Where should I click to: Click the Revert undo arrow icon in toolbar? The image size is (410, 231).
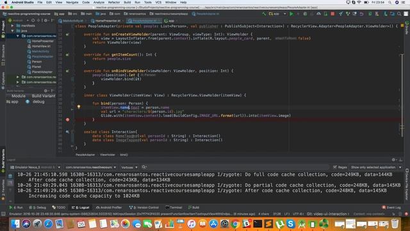(x=361, y=14)
